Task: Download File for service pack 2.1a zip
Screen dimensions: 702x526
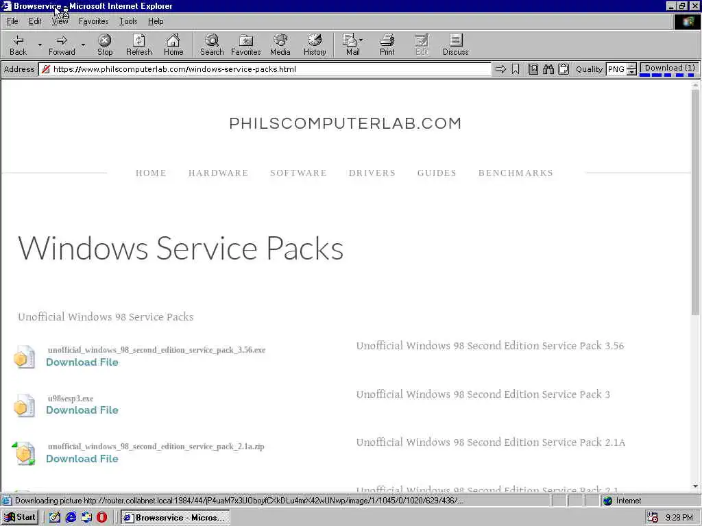Action: tap(82, 458)
